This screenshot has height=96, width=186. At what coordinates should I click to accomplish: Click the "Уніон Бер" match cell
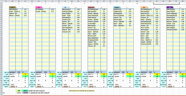click(x=170, y=13)
